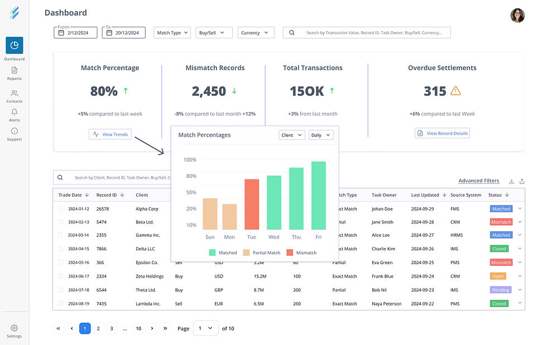547x345 pixels.
Task: Click the View Trends button
Action: coord(110,134)
